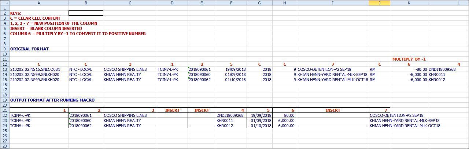Select column header H
The image size is (469, 149).
(x=285, y=3)
